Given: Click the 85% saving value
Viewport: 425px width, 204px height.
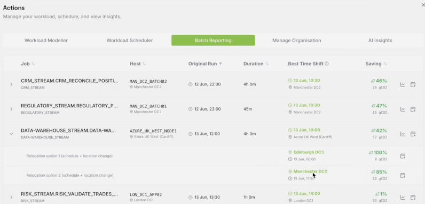Looking at the screenshot, I should point(381,172).
